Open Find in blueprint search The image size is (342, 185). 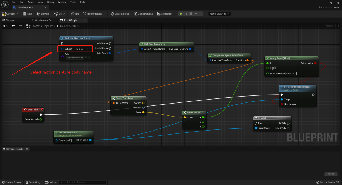72,14
